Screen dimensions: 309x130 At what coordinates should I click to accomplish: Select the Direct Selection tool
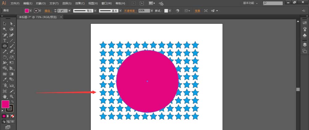click(12, 24)
